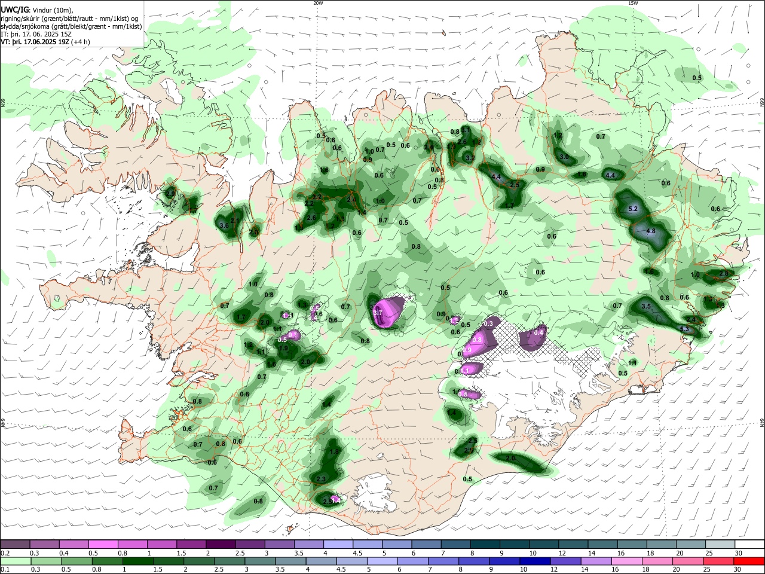
Task: Click the darkest purple swatch between 2 and 2.5, upper legend
Action: pos(221,544)
